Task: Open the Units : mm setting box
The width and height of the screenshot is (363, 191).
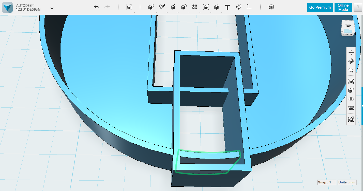Action: click(347, 182)
